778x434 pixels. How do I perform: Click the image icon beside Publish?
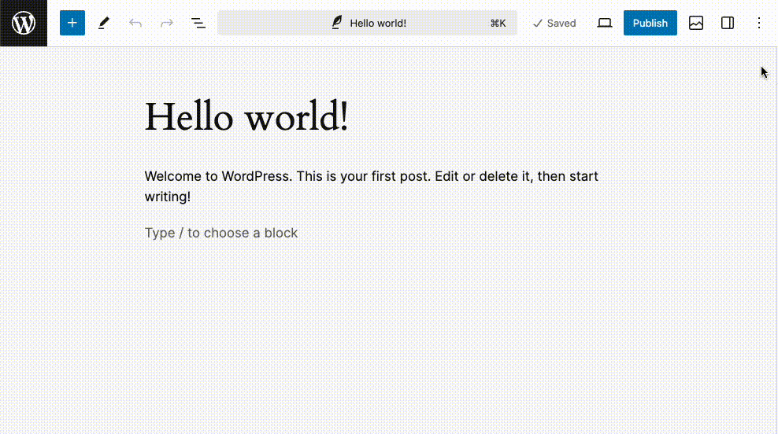[696, 23]
